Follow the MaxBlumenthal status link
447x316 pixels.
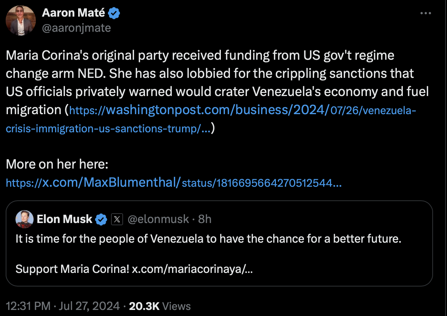(174, 183)
